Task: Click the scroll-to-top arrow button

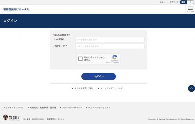Action: tap(191, 88)
